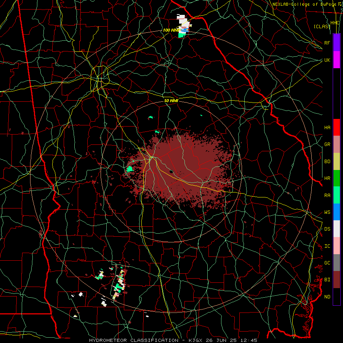Screen dimensions: 343x343
Task: Click the 100 NMI range ring label
Action: 171,30
